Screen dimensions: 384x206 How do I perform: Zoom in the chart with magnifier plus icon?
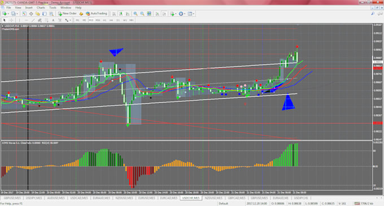point(135,14)
